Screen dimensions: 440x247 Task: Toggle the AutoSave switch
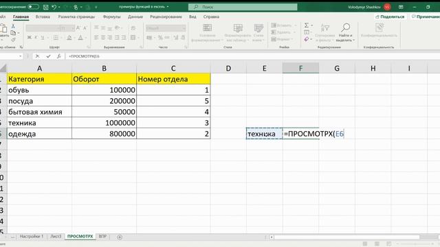pos(33,6)
